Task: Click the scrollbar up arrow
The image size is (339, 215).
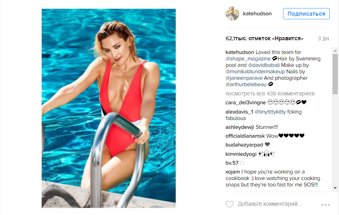Action: 335,51
